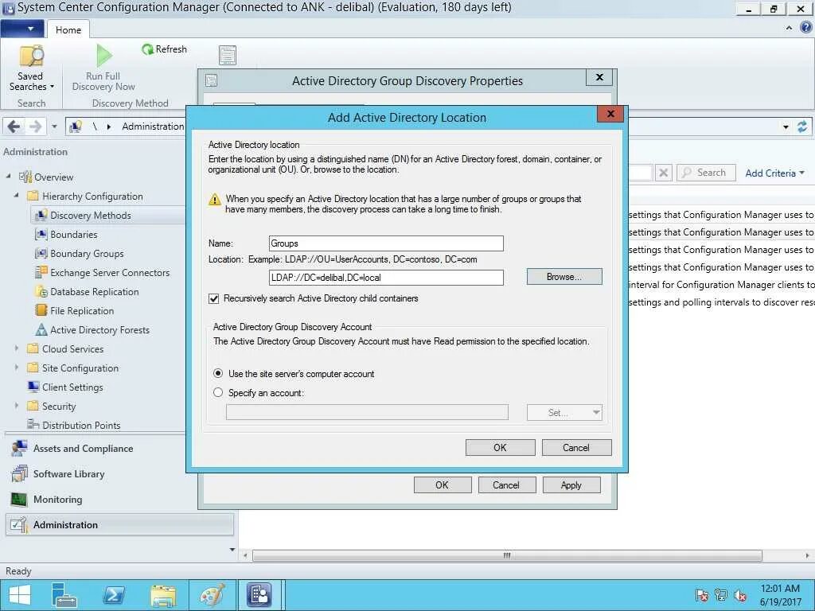Expand workspace overflow arrow in navigation pane
The height and width of the screenshot is (611, 815).
[x=232, y=550]
